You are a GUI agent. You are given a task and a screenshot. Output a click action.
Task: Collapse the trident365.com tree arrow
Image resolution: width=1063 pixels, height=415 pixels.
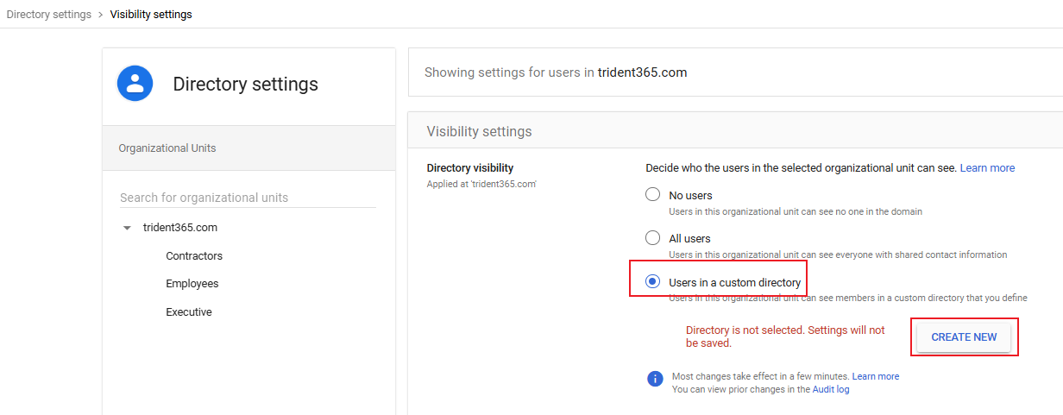pyautogui.click(x=127, y=229)
